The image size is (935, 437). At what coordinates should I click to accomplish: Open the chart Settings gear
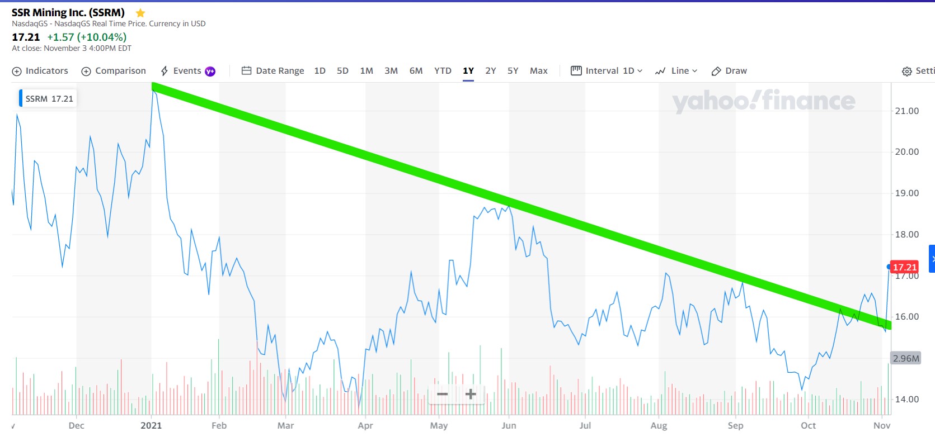click(906, 71)
